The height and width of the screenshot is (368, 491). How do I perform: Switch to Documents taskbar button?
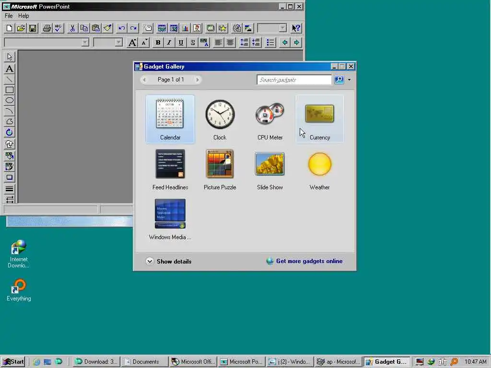[145, 362]
